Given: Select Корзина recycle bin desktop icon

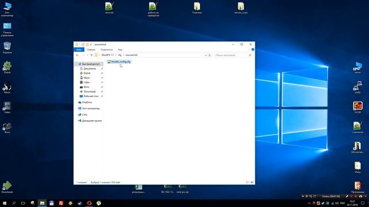Looking at the screenshot, I should [7, 48].
